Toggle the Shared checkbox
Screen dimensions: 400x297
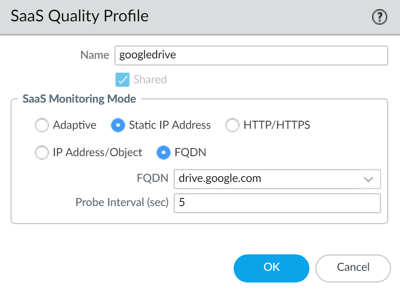click(x=122, y=80)
